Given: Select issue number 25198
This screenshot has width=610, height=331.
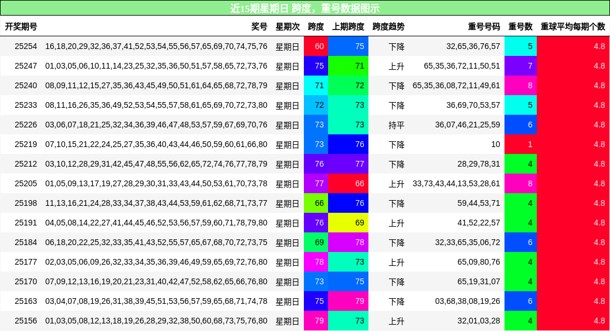Looking at the screenshot, I should (26, 203).
